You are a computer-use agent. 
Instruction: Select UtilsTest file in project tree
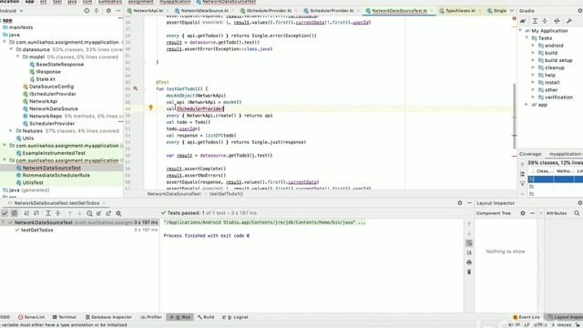[33, 182]
